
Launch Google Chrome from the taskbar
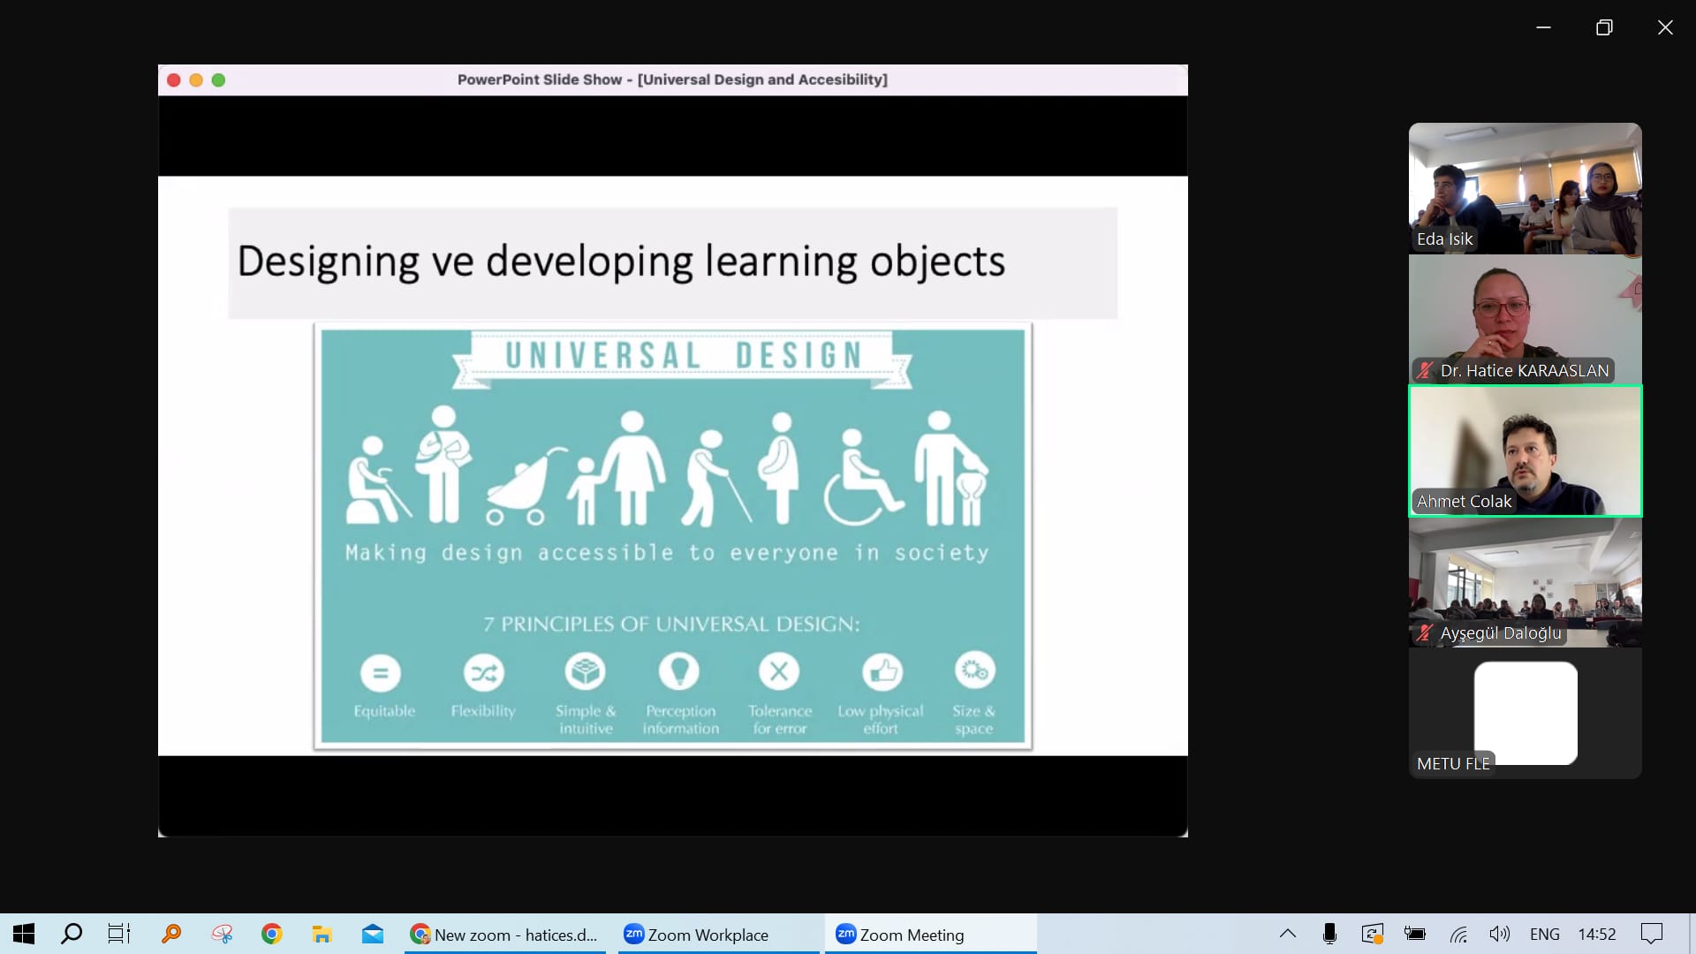272,934
